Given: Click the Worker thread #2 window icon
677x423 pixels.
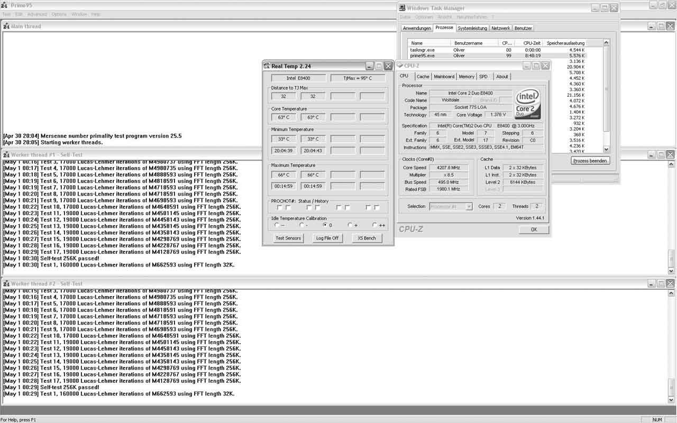Looking at the screenshot, I should click(x=6, y=283).
